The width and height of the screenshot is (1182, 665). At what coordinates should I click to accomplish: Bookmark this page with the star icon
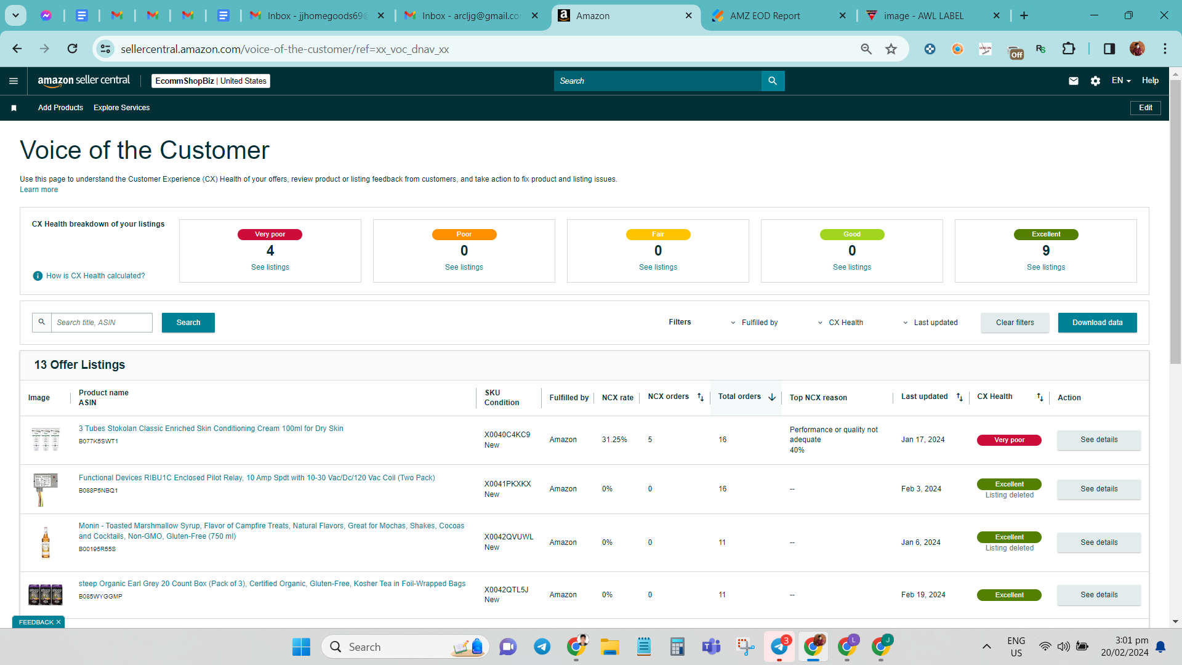[x=891, y=49]
